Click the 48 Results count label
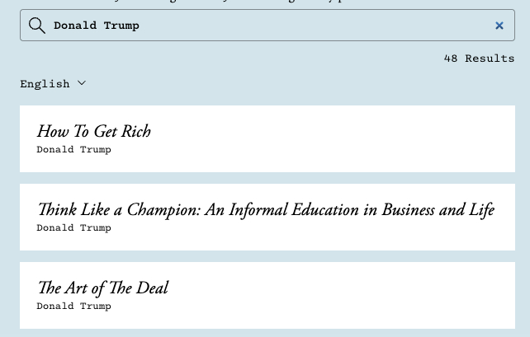 tap(479, 59)
